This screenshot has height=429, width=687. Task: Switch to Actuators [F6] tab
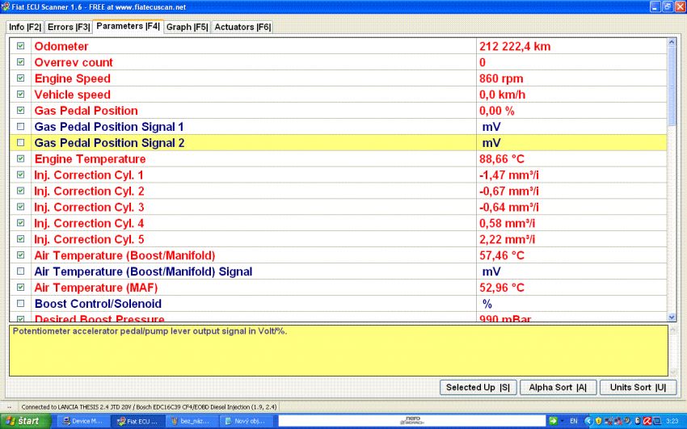coord(242,27)
